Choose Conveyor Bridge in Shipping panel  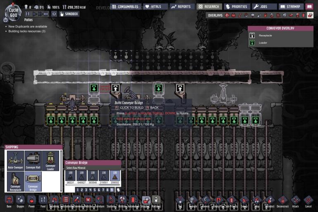(33, 181)
